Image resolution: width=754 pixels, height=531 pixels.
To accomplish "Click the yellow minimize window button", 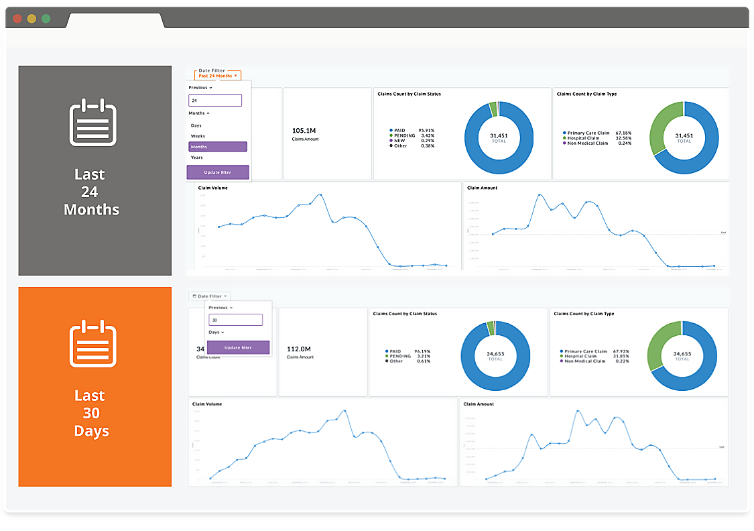I will (32, 18).
